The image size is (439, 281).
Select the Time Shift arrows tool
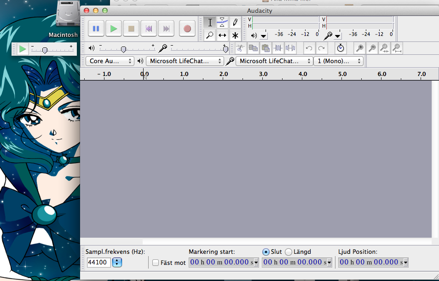(222, 35)
